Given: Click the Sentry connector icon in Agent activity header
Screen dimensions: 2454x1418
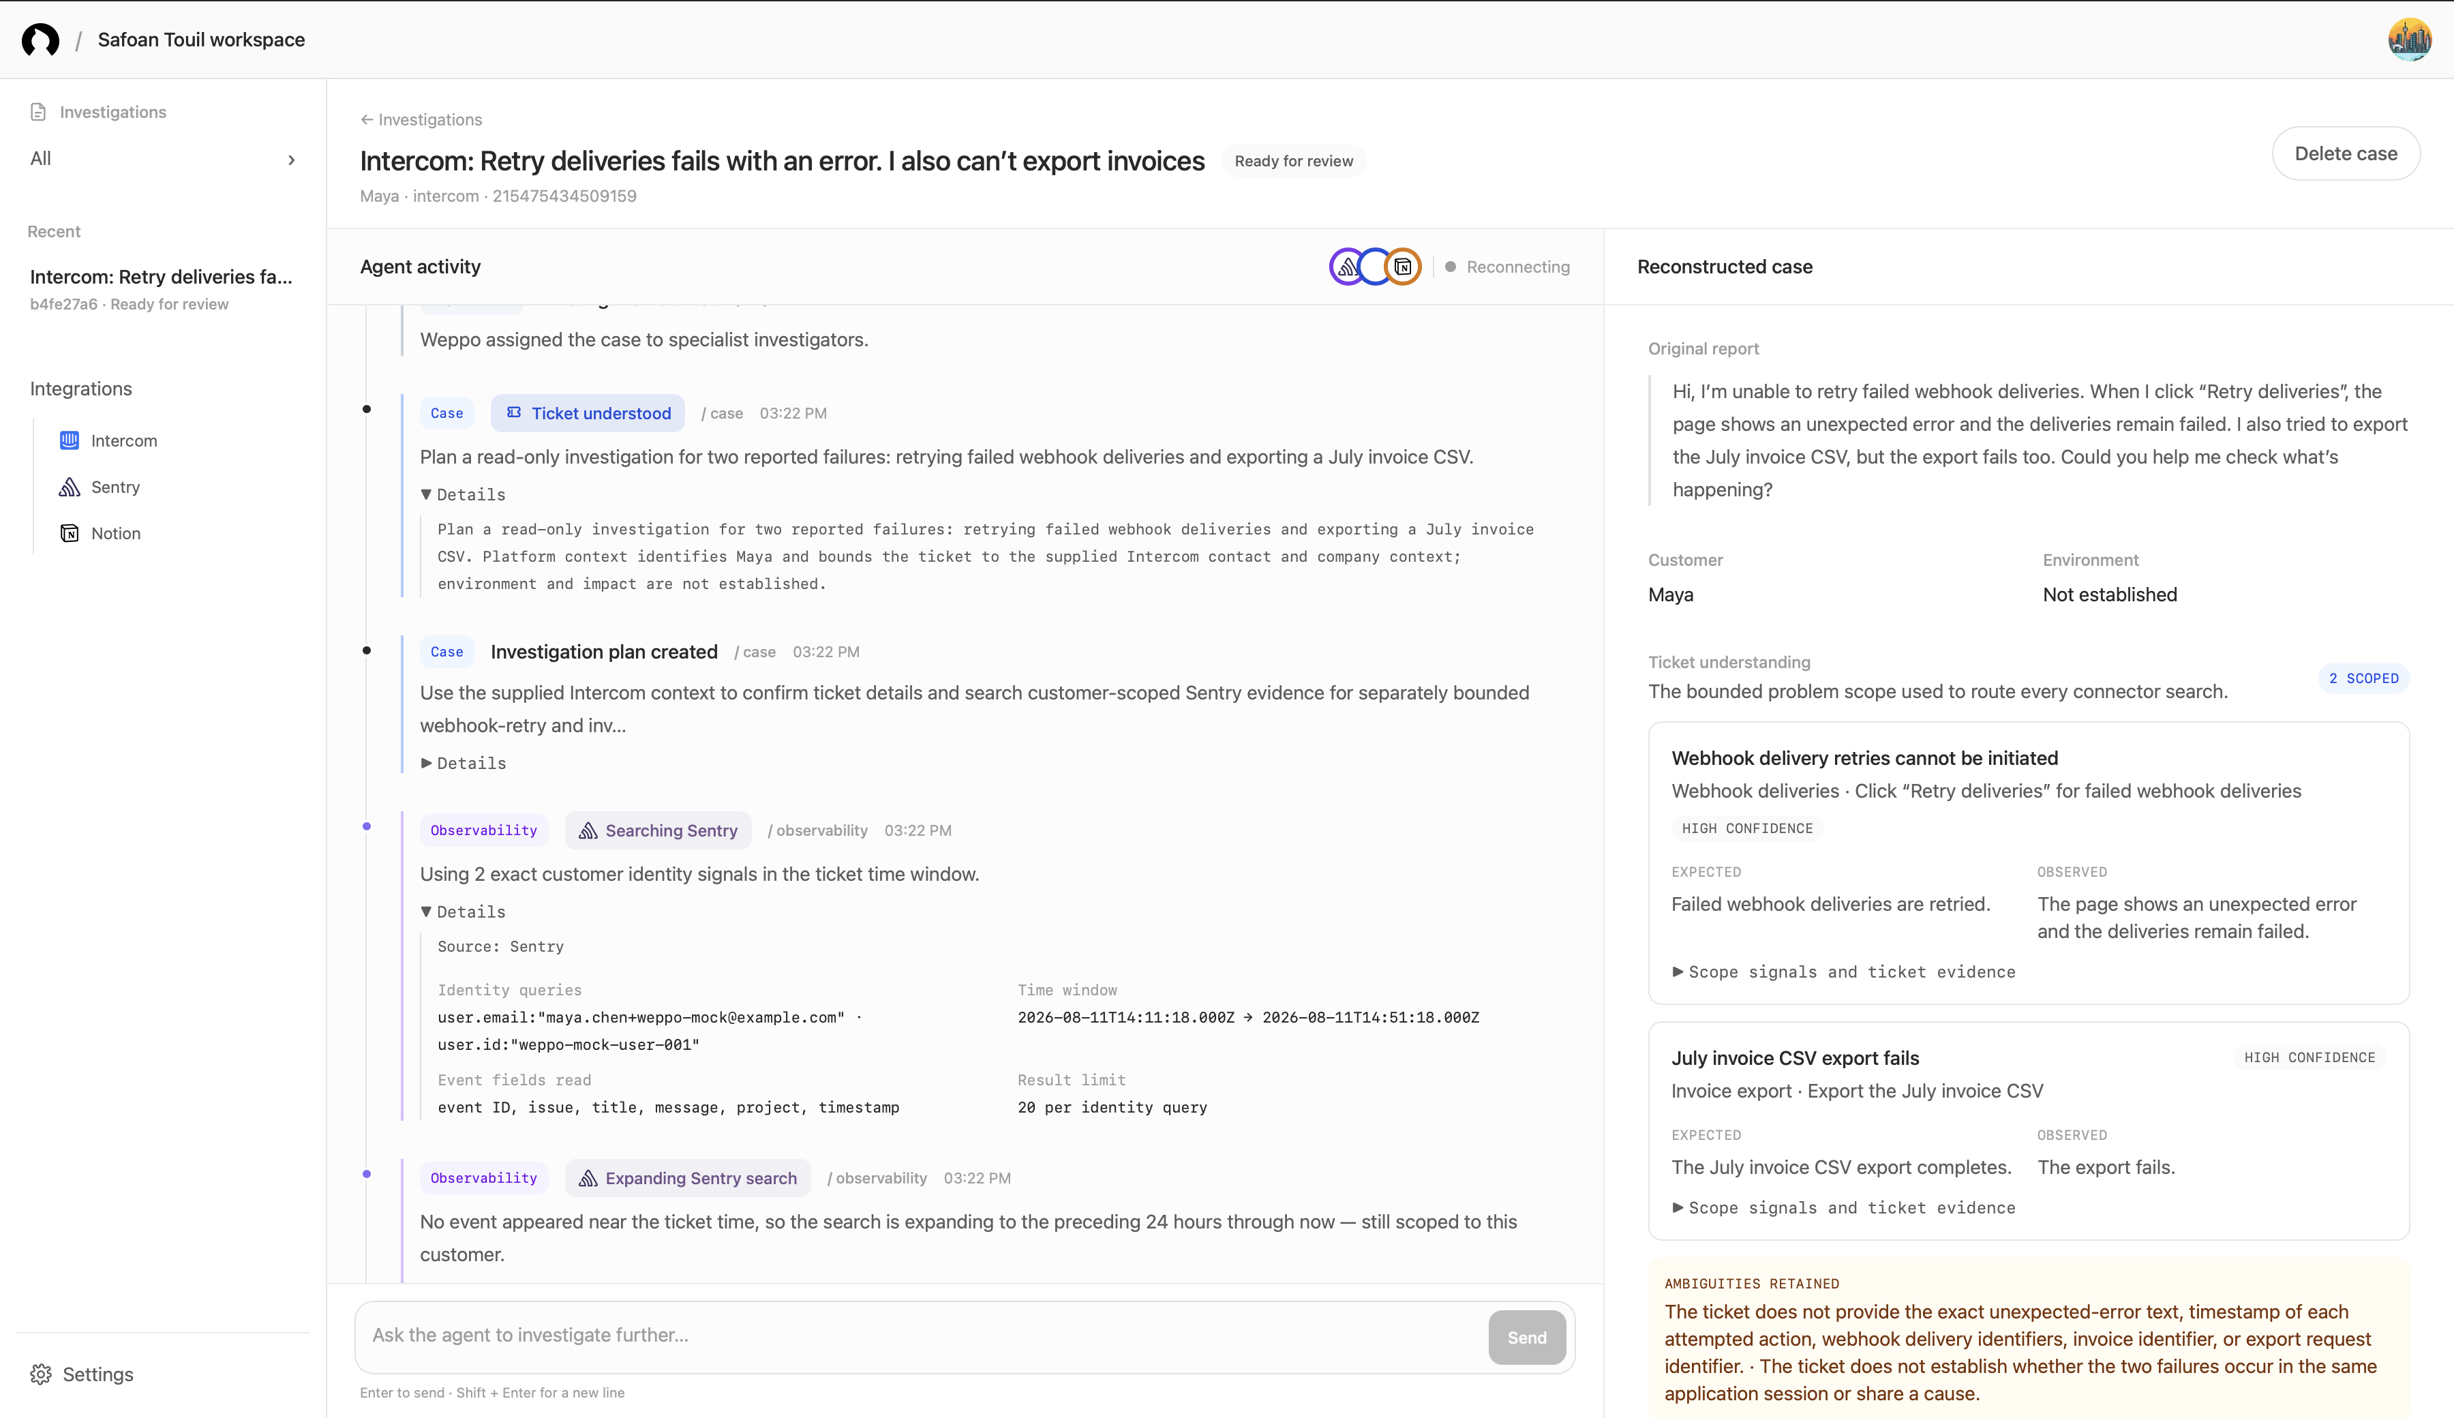Looking at the screenshot, I should tap(1348, 267).
